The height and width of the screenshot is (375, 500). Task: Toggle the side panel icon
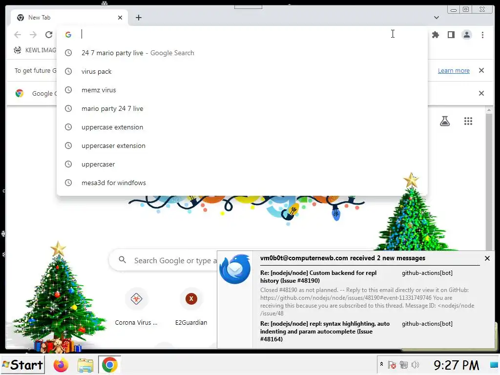pyautogui.click(x=451, y=35)
